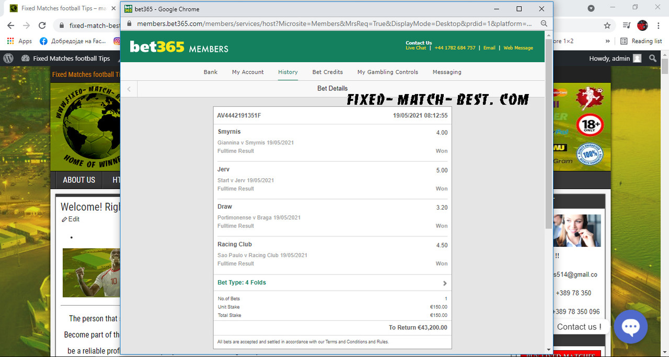The image size is (669, 357).
Task: Expand Bet Type 4 Folds chevron
Action: pos(445,283)
